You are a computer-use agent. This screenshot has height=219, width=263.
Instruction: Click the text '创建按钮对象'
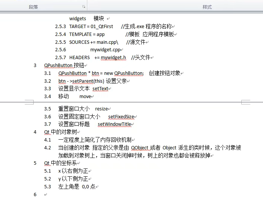[x=164, y=73]
